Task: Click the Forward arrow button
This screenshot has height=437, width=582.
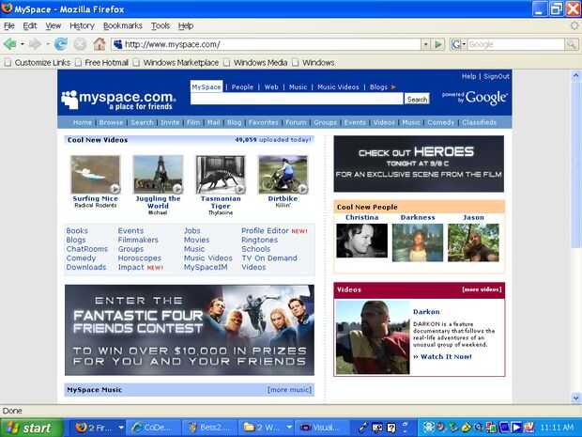Action: click(35, 44)
